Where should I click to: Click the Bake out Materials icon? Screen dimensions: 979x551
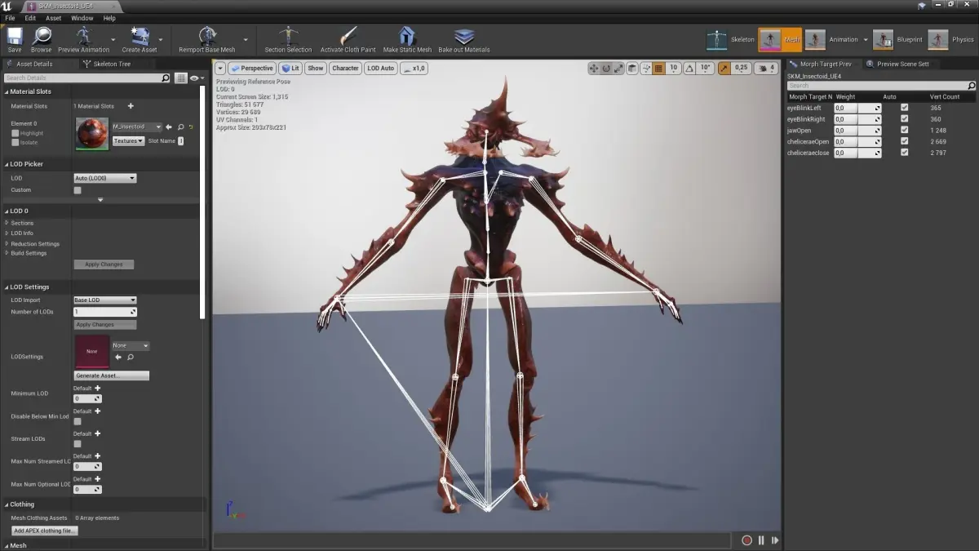(x=464, y=36)
